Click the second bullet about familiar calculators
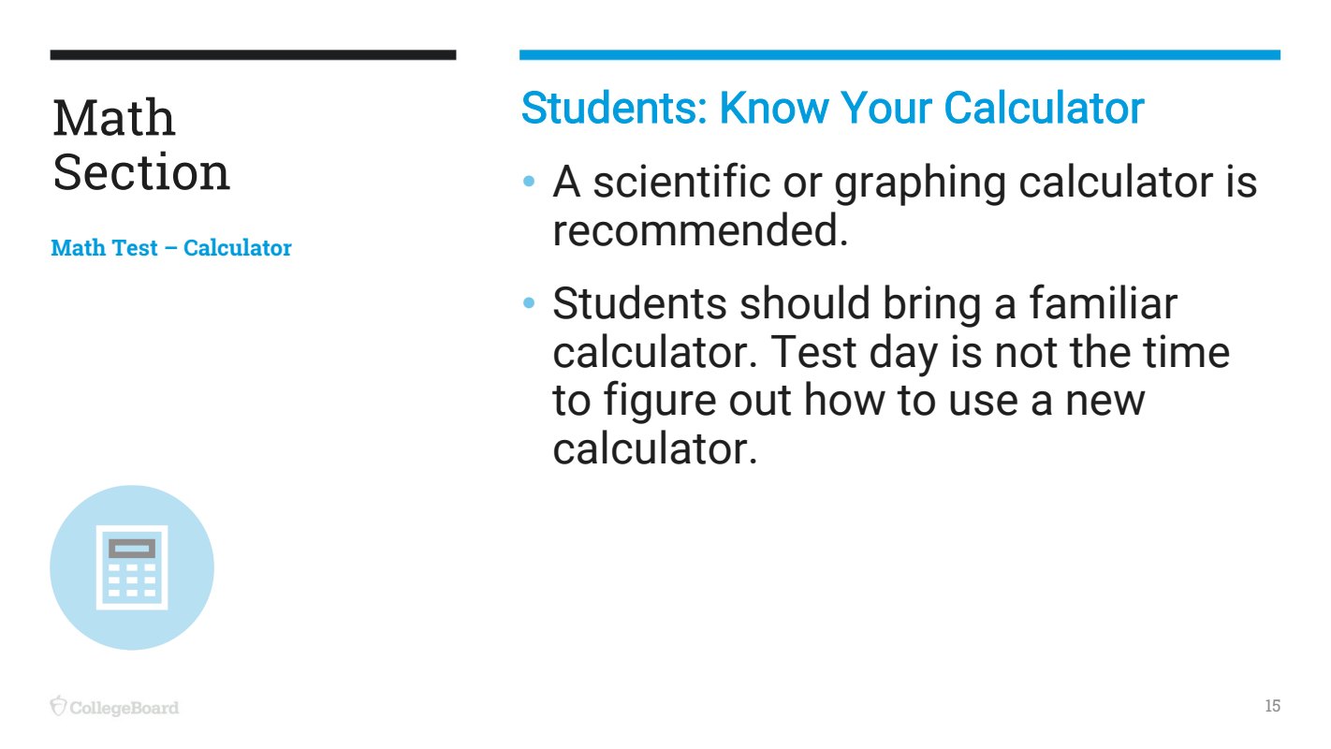This screenshot has height=749, width=1331. 890,376
